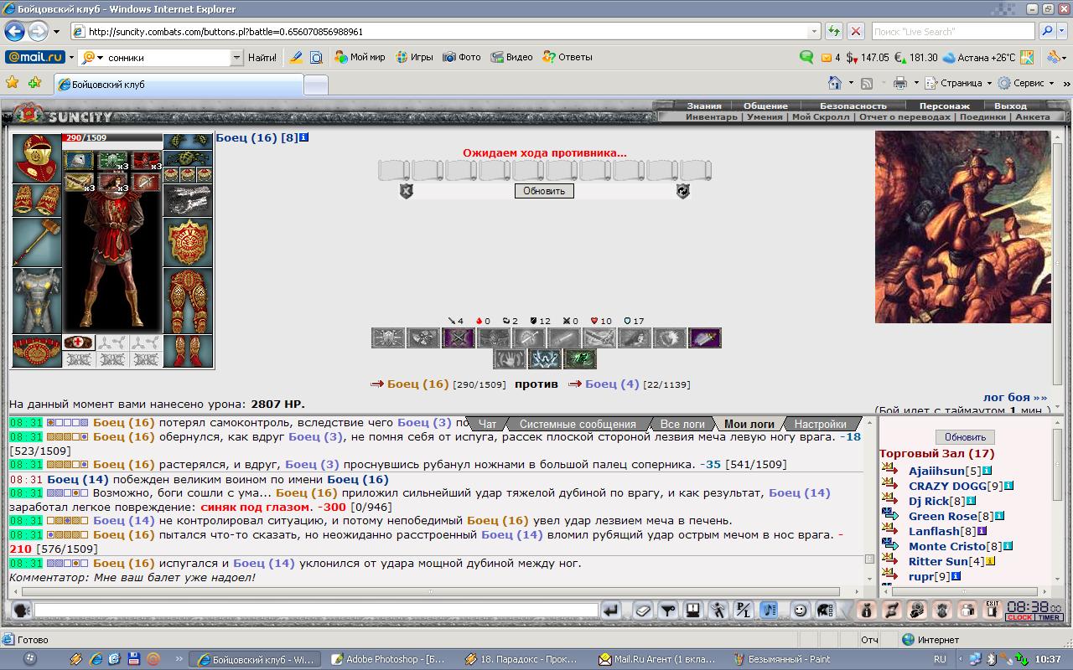Switch to Adobe Photoshop in taskbar

pyautogui.click(x=389, y=659)
